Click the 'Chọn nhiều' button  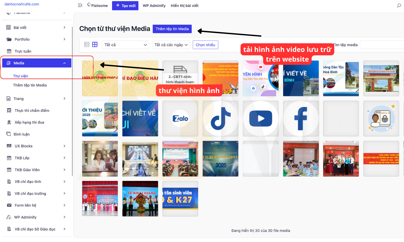coord(205,45)
